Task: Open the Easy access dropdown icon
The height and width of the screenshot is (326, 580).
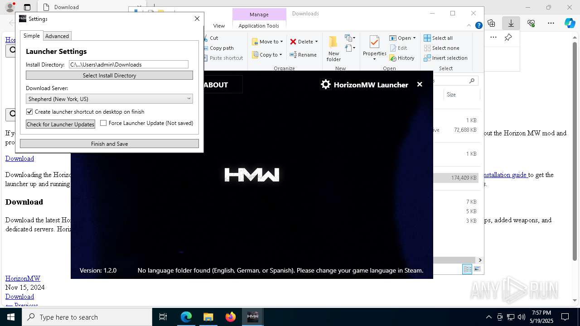Action: coord(350,48)
